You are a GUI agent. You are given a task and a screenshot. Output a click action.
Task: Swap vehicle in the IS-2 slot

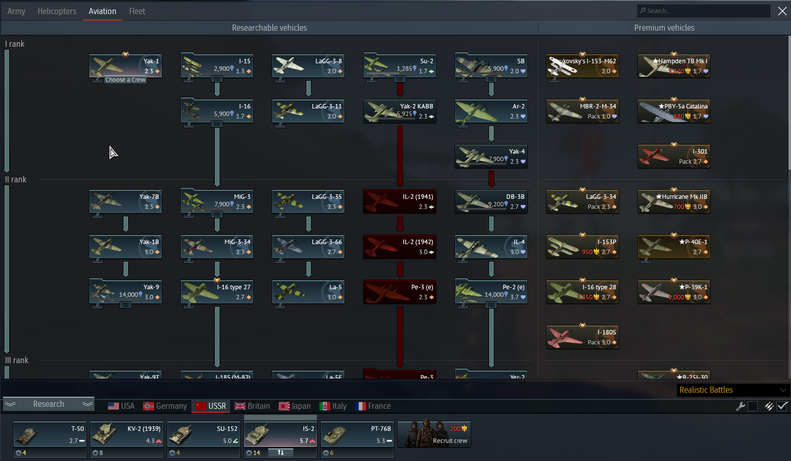pos(281,453)
